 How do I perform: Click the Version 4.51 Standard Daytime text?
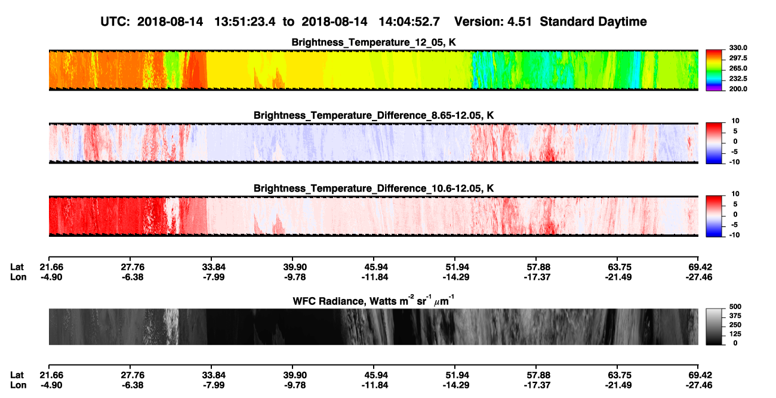(550, 21)
